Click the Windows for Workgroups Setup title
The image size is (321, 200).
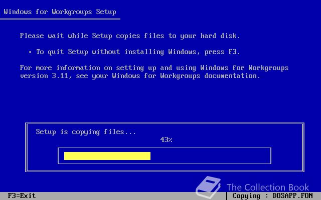tap(60, 12)
